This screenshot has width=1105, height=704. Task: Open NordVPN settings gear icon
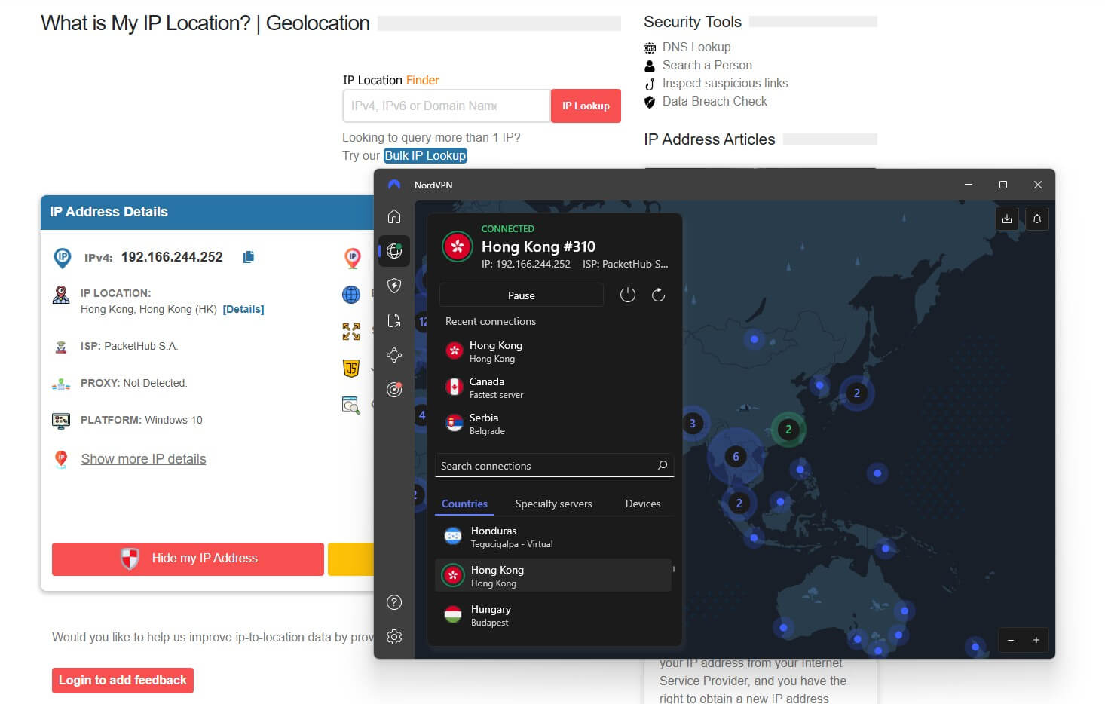coord(394,637)
